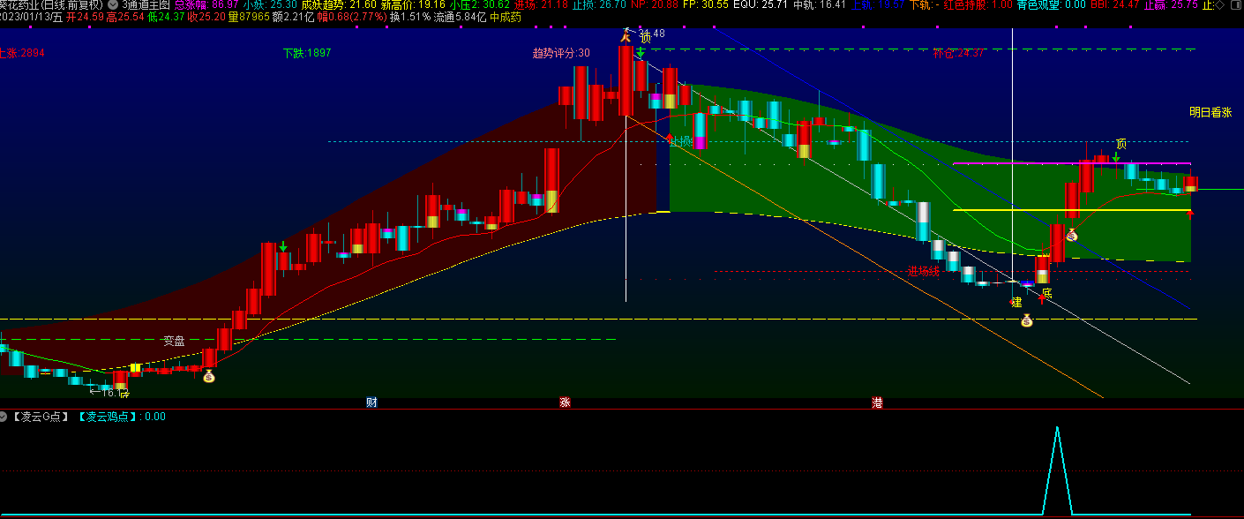Expand the 凌云G点 sub-indicator dropdown arrow

tap(4, 417)
